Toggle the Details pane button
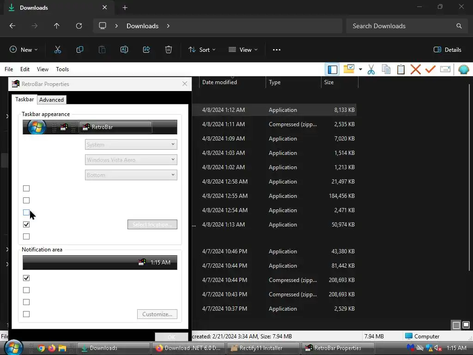Screen dimensions: 473x355 point(447,50)
